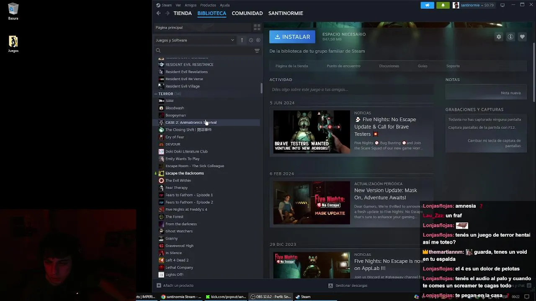Click the Lethal Company game icon
536x301 pixels.
161,268
